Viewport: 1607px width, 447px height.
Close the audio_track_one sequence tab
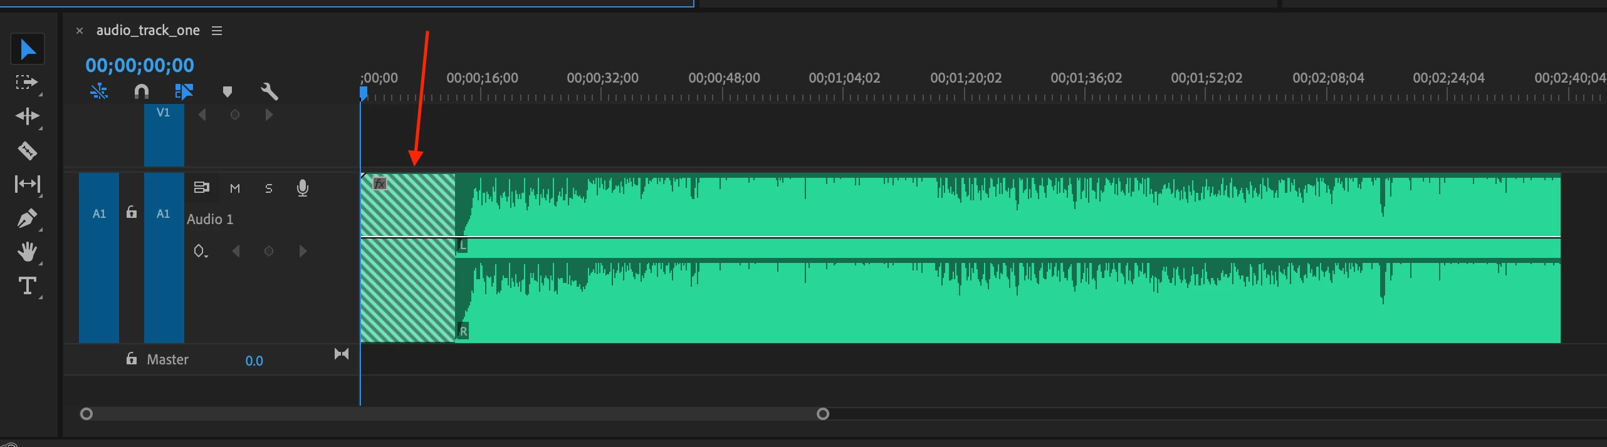pos(80,31)
